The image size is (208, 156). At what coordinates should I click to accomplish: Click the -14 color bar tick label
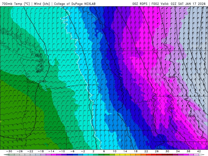click(51, 151)
